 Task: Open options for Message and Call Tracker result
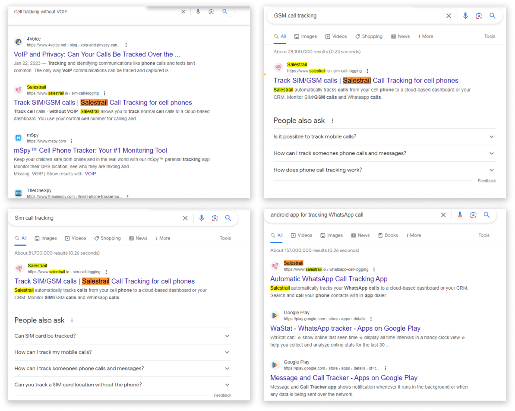[385, 369]
